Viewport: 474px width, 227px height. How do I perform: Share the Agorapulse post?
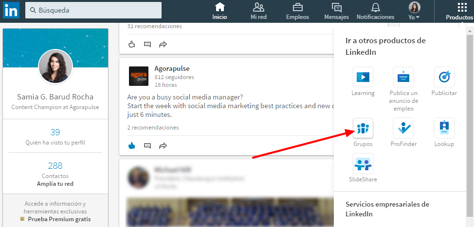163,146
